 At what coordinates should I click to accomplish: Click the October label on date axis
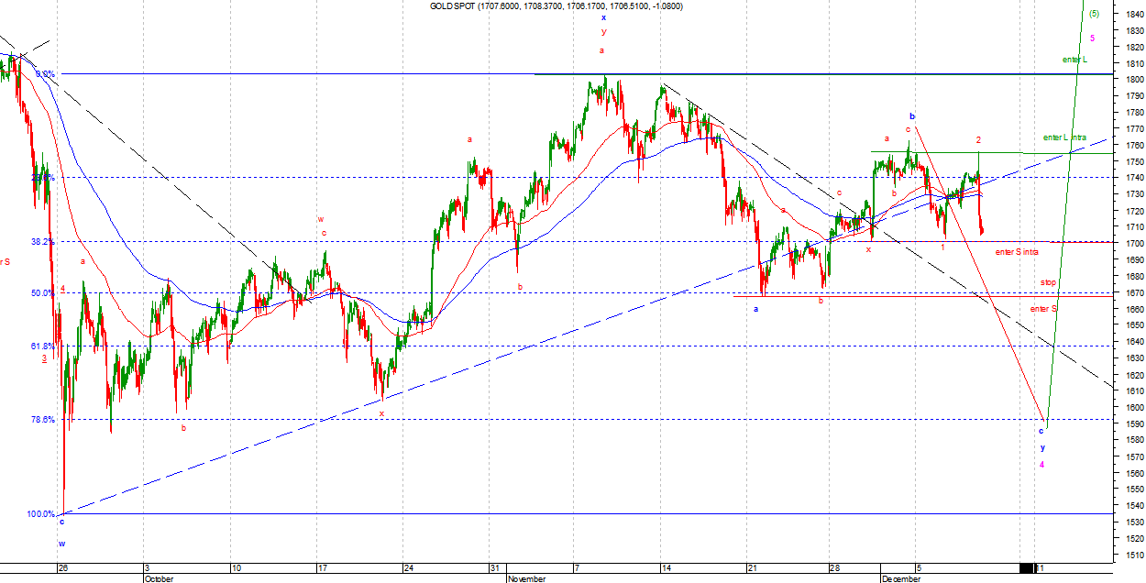point(158,578)
